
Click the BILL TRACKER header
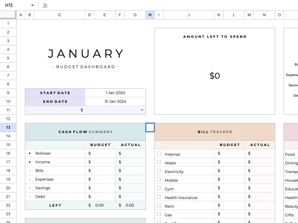(215, 132)
